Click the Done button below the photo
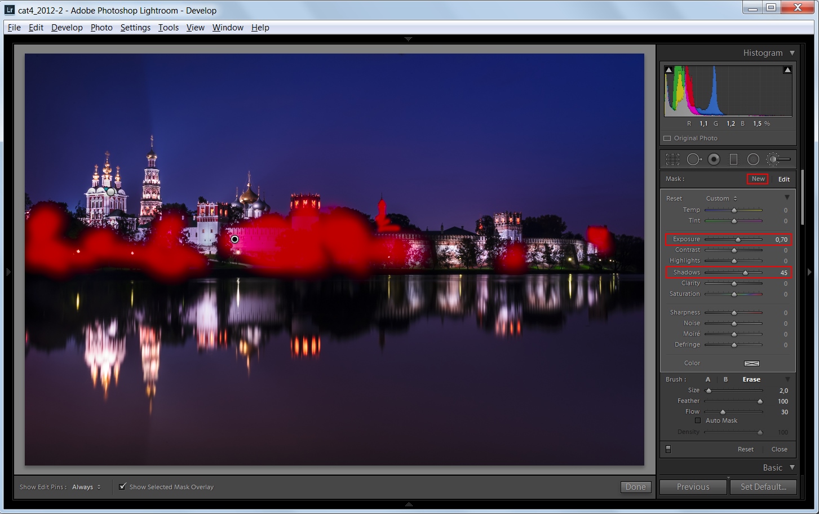The image size is (819, 514). 636,487
